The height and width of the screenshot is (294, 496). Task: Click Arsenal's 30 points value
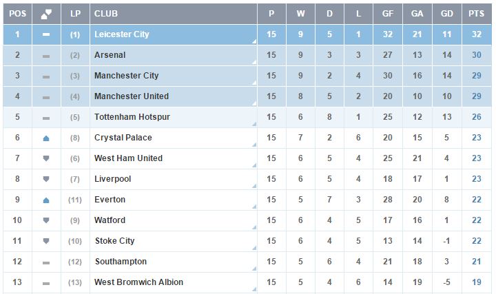tap(477, 55)
